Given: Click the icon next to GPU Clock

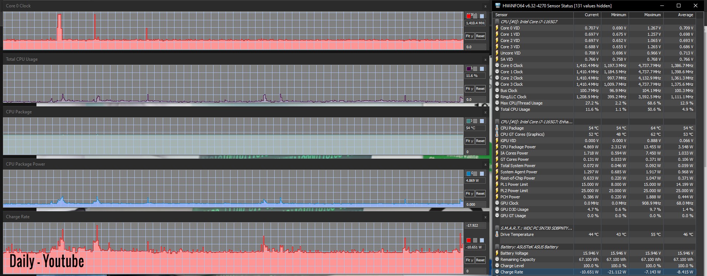Looking at the screenshot, I should pos(497,203).
